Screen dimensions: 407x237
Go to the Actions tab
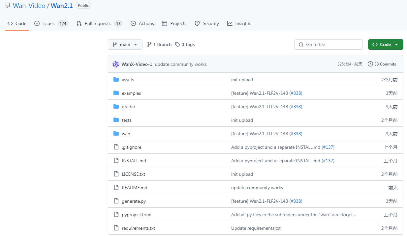[142, 23]
